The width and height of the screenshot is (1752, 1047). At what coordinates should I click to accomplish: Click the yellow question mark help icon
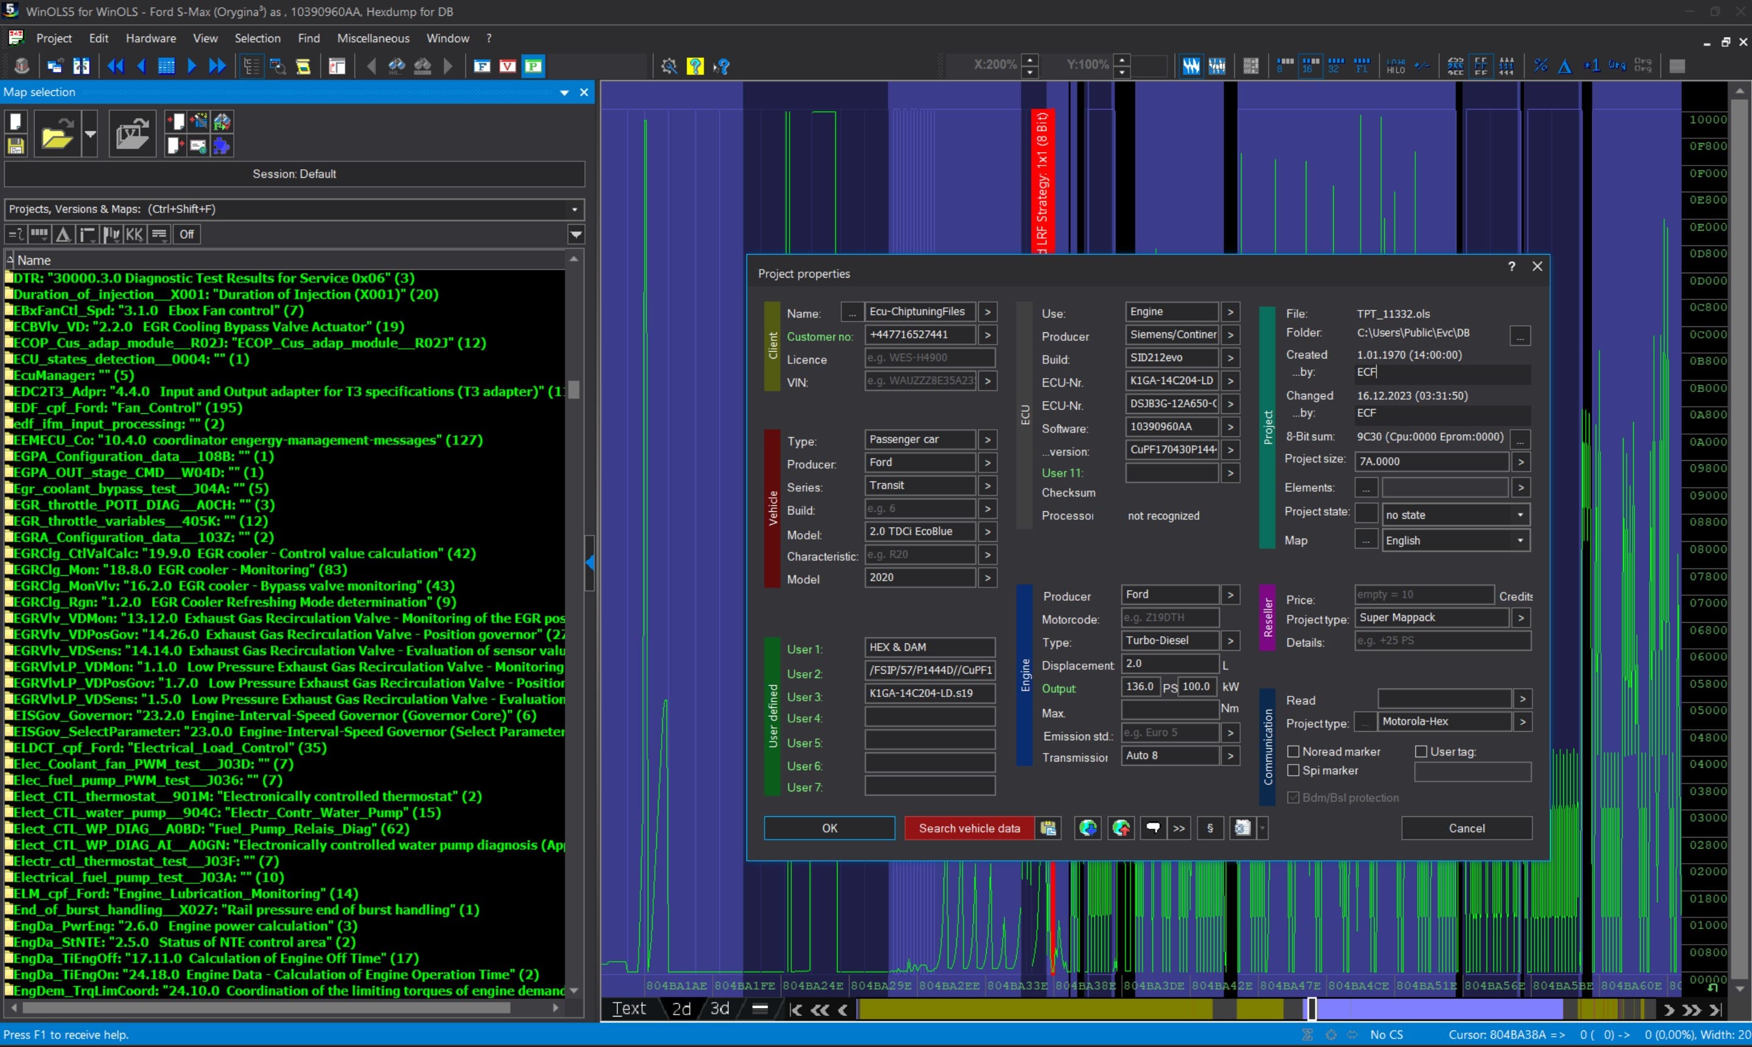pos(695,66)
